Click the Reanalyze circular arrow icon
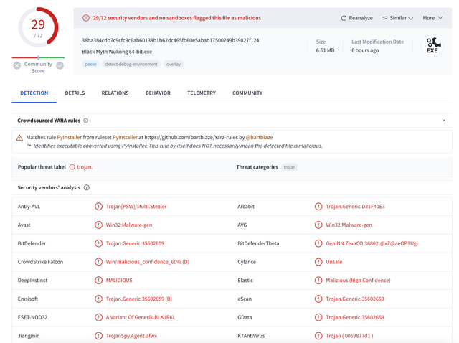This screenshot has height=343, width=459. pos(344,18)
